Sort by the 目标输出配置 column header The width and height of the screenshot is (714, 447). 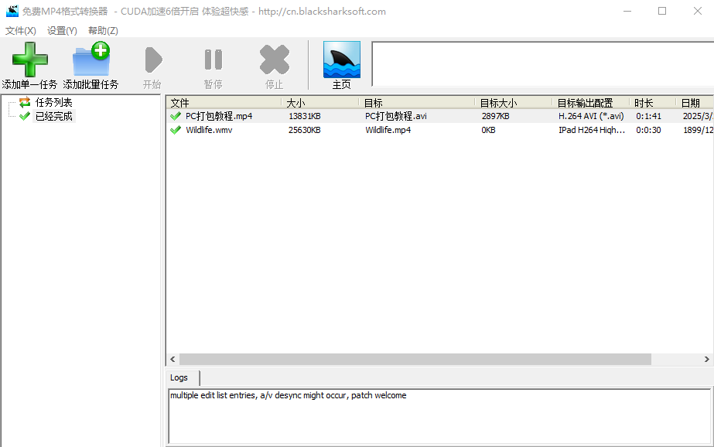pyautogui.click(x=591, y=103)
